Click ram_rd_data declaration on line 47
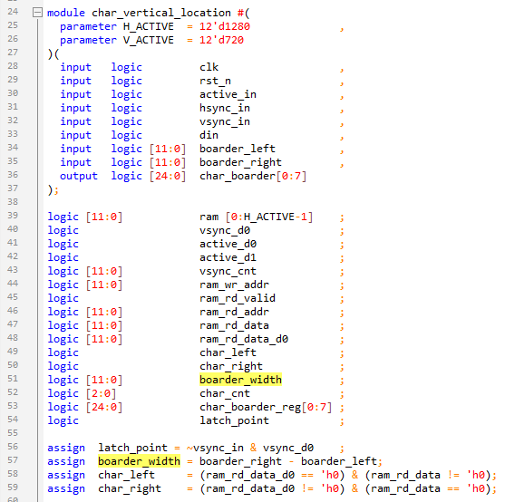Screen dimensions: 505x502 coord(234,325)
